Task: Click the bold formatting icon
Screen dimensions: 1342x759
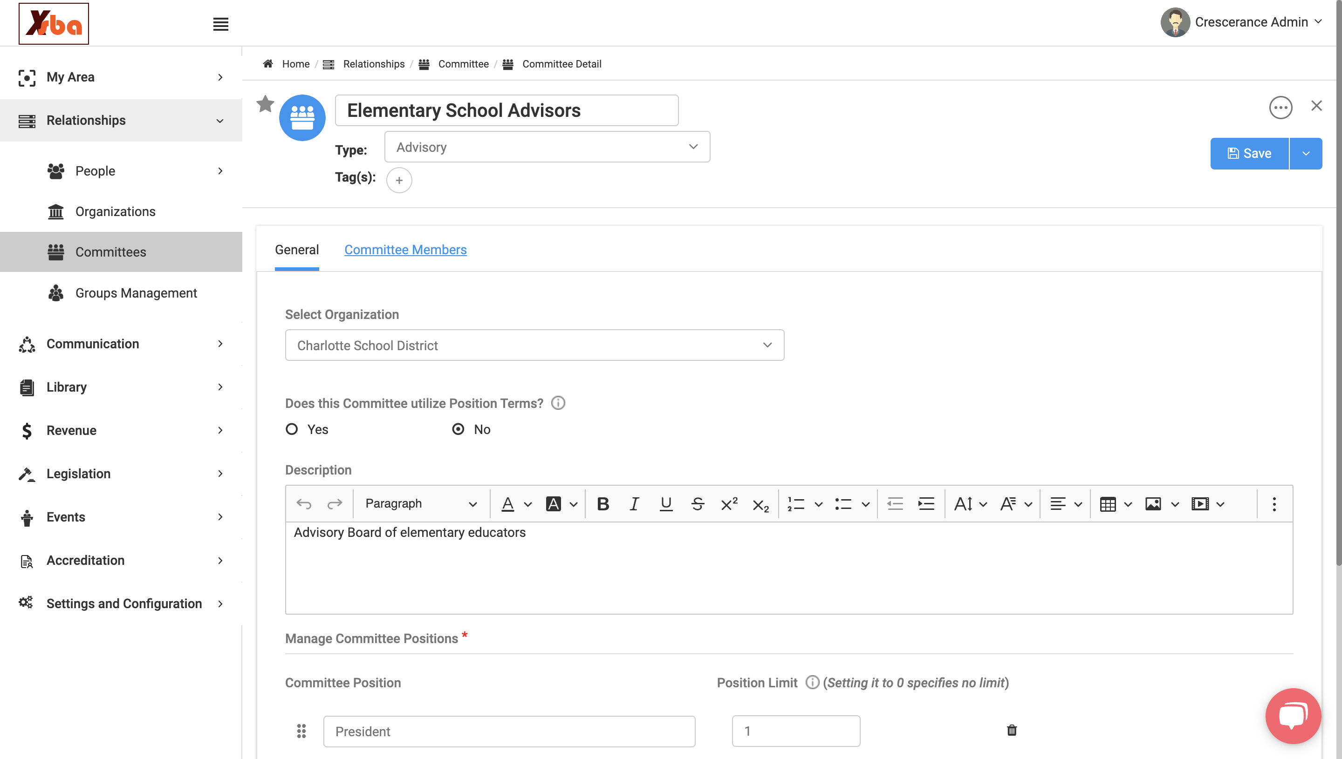Action: [603, 503]
